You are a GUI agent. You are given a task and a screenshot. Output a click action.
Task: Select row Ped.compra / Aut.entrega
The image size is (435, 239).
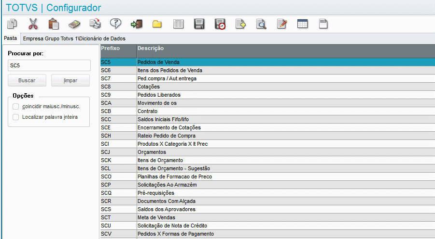point(267,78)
